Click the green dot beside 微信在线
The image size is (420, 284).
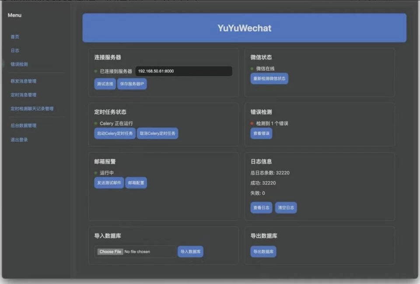(252, 69)
